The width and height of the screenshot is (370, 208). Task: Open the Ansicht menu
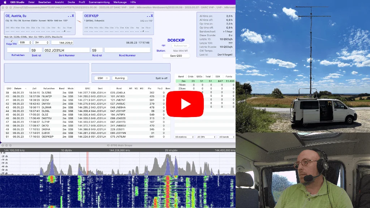click(59, 2)
